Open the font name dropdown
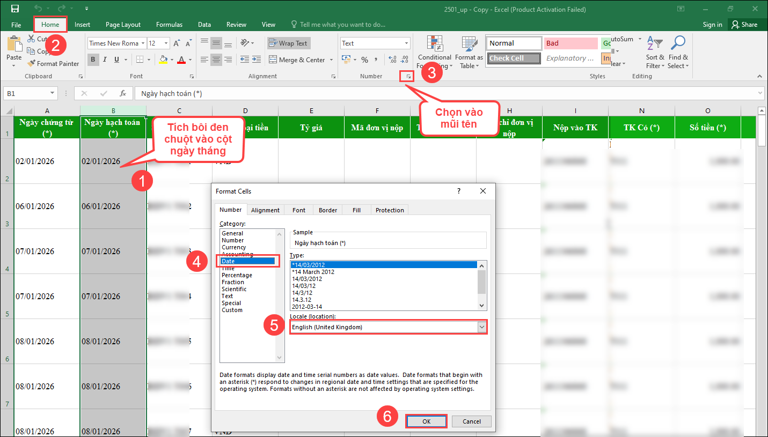768x437 pixels. point(142,43)
